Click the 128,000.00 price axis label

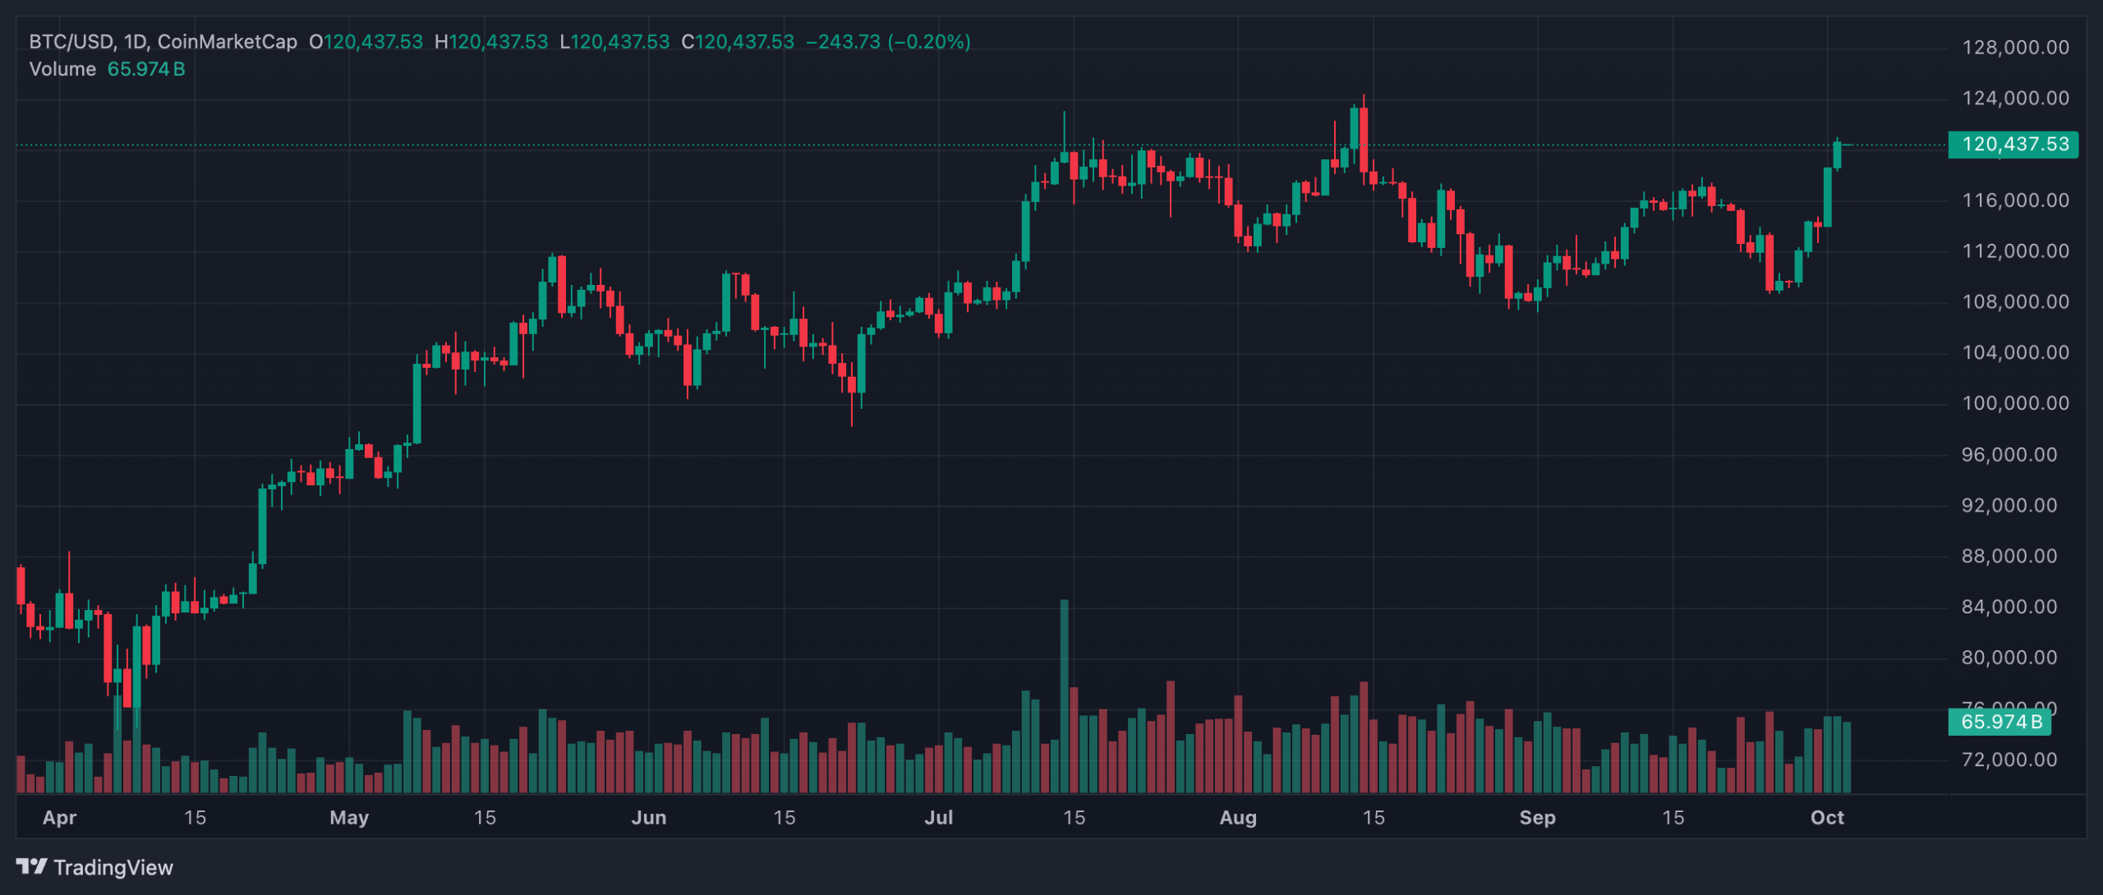click(2014, 48)
